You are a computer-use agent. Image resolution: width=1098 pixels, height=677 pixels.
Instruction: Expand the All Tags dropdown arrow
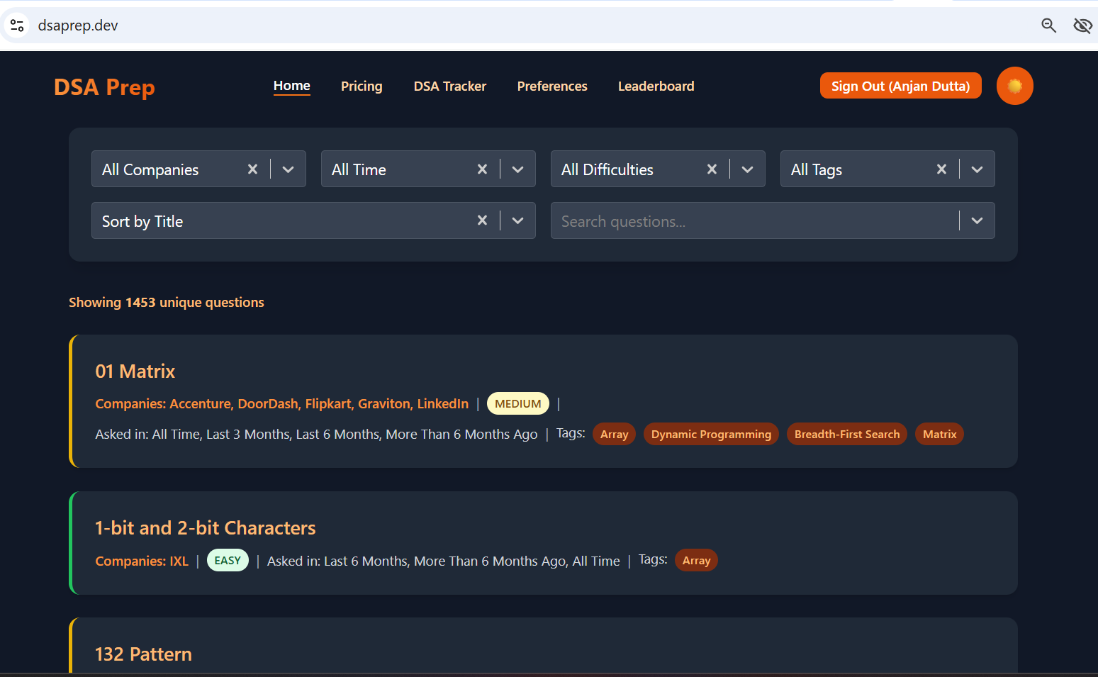977,169
